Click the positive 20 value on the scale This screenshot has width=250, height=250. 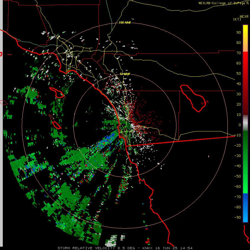tap(239, 104)
